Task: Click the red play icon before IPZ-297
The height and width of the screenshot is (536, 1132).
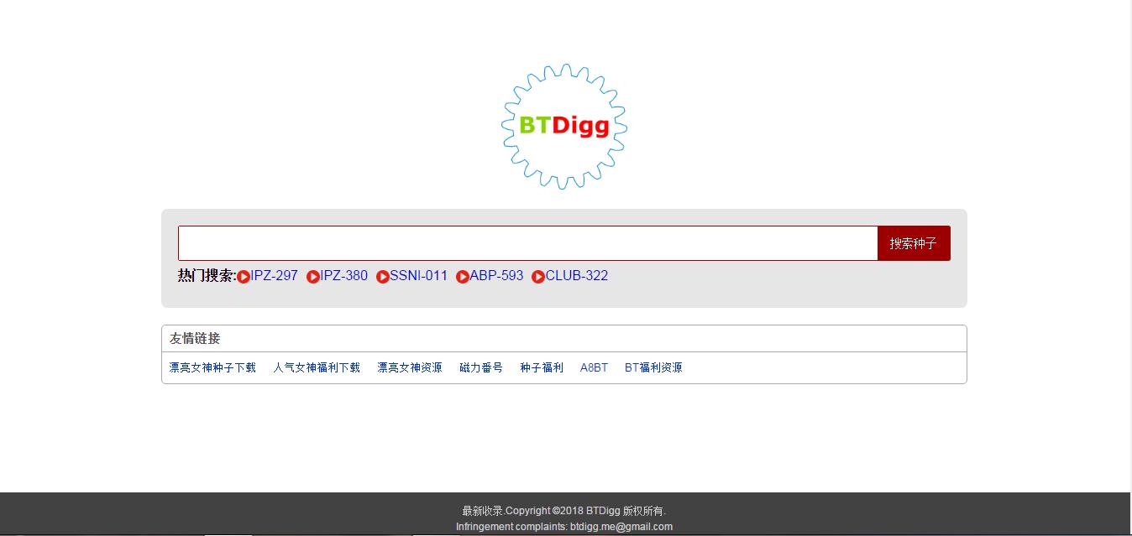Action: pyautogui.click(x=244, y=277)
